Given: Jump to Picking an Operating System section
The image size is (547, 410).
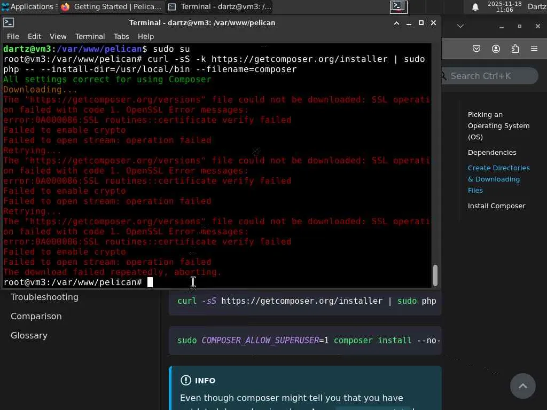Looking at the screenshot, I should point(498,125).
